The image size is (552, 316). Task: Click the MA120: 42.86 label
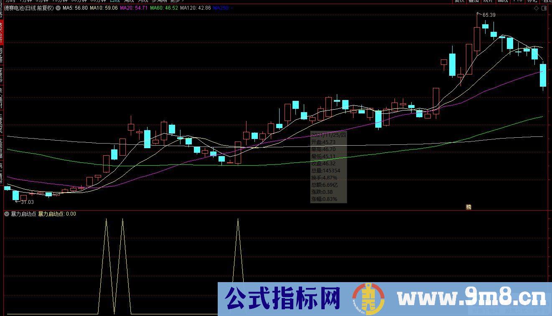[x=196, y=8]
